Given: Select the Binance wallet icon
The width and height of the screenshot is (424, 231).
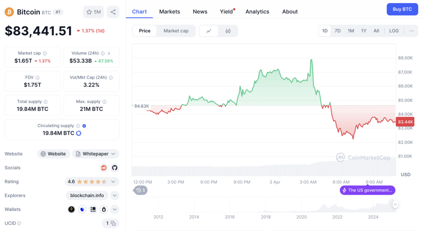Looking at the screenshot, I should (71, 210).
